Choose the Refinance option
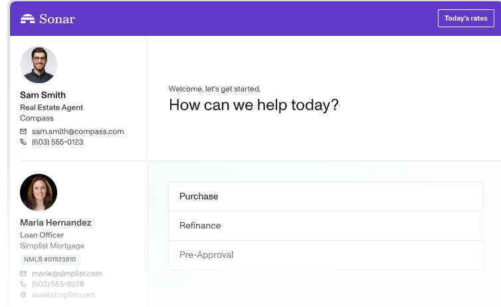The width and height of the screenshot is (501, 307). [326, 226]
